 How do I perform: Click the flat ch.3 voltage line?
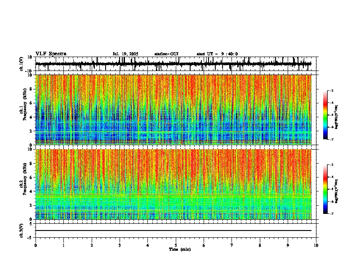coord(174,231)
